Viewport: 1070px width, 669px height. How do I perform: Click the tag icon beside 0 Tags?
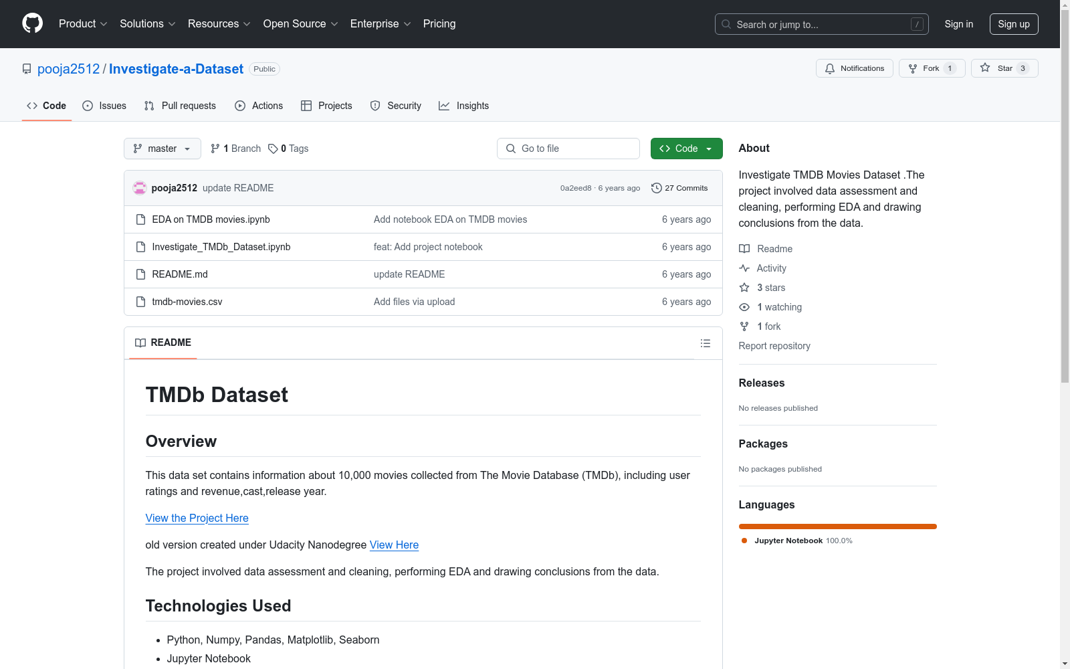(273, 149)
